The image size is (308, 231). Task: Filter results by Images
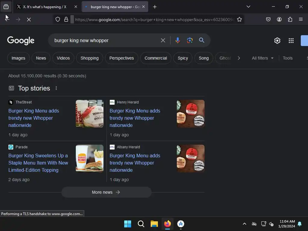[18, 58]
